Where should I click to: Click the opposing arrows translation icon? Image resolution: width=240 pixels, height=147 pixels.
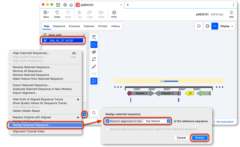(94, 59)
